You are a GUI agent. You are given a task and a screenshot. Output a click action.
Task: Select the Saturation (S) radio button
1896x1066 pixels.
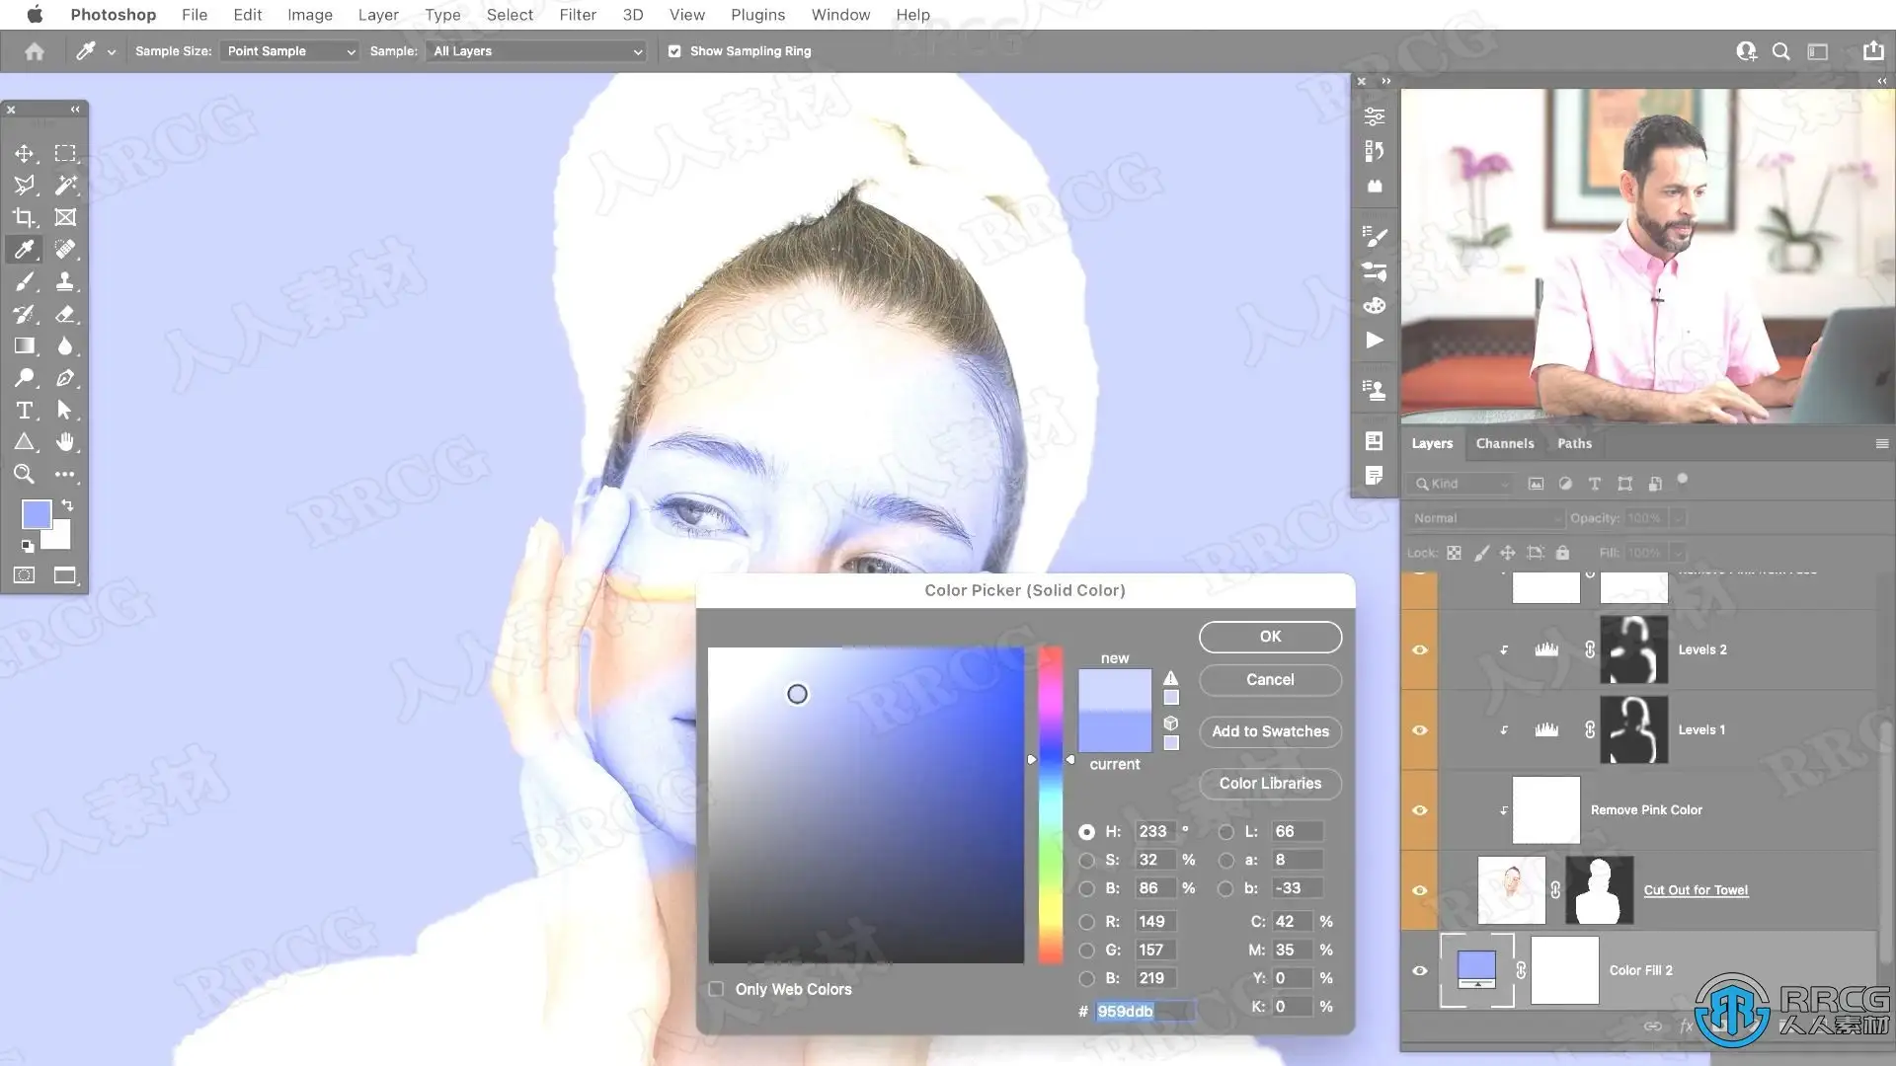(1087, 861)
